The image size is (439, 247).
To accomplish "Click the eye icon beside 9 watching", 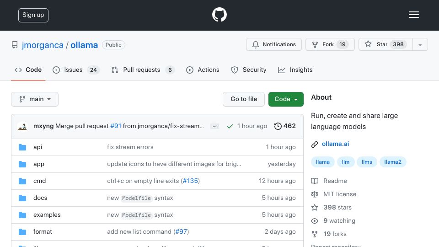I will click(x=315, y=221).
